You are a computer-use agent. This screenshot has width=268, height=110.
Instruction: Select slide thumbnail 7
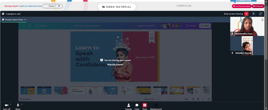(127, 90)
